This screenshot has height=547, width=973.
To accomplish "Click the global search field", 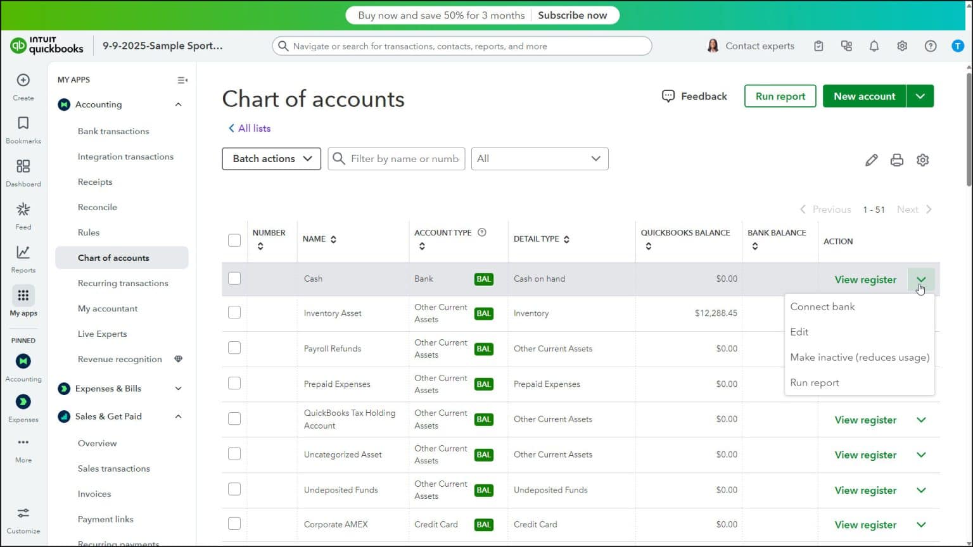I will point(462,46).
